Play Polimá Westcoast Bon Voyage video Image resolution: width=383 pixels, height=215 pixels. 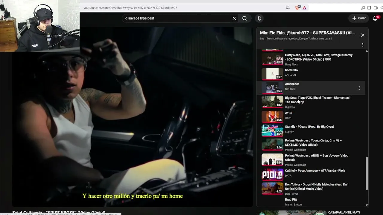pyautogui.click(x=317, y=158)
